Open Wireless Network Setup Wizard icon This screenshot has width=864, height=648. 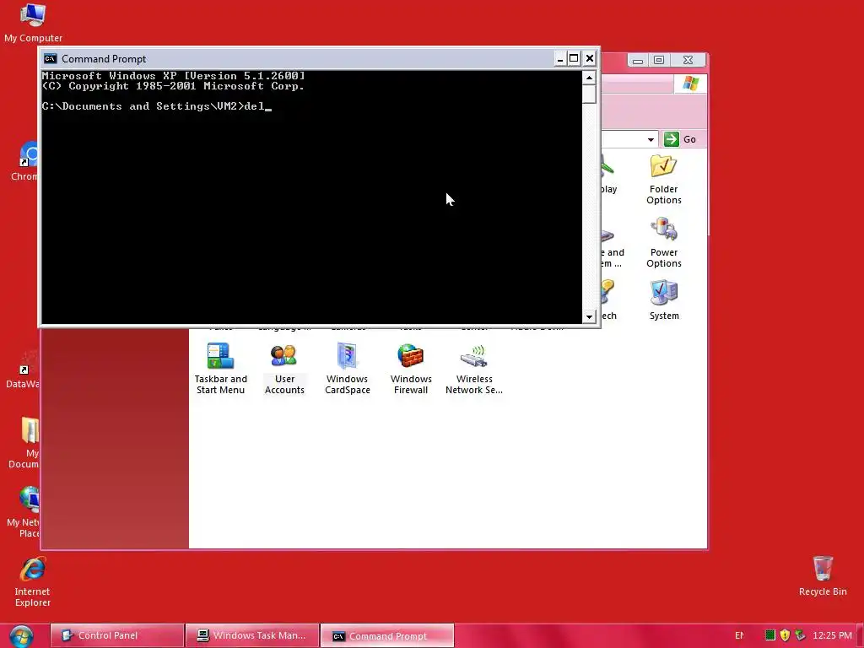pos(474,370)
